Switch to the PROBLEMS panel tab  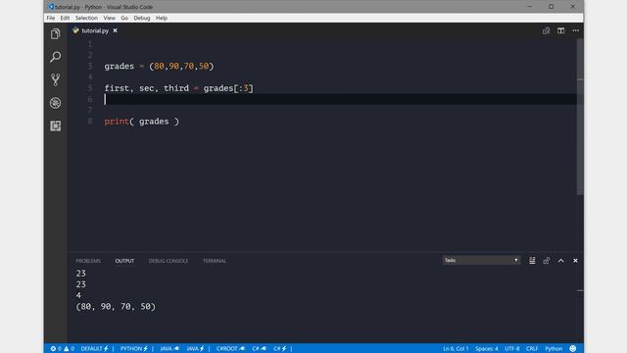point(88,261)
